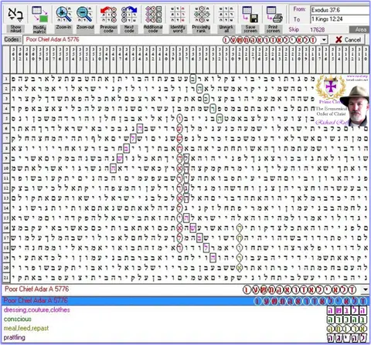Go to Previous code icon
Screen dimensions: 371x345
[x=108, y=14]
